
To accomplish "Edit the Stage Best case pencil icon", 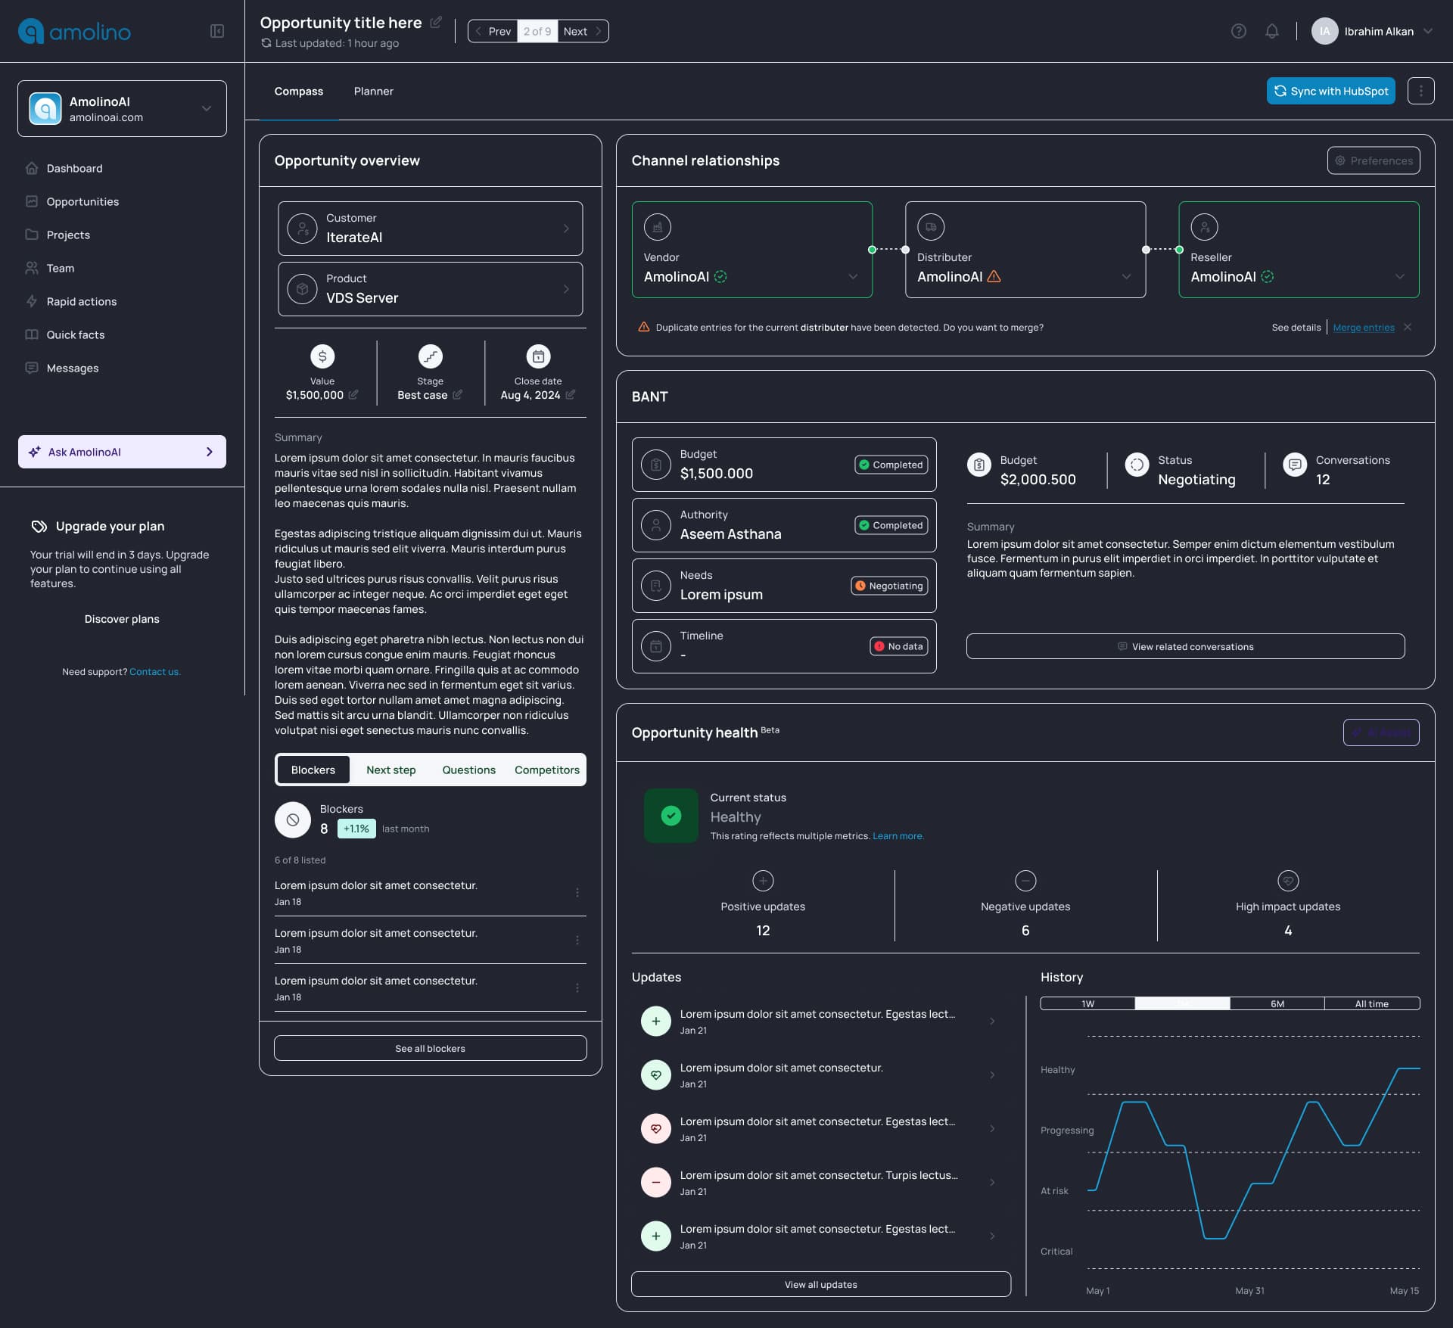I will (457, 395).
